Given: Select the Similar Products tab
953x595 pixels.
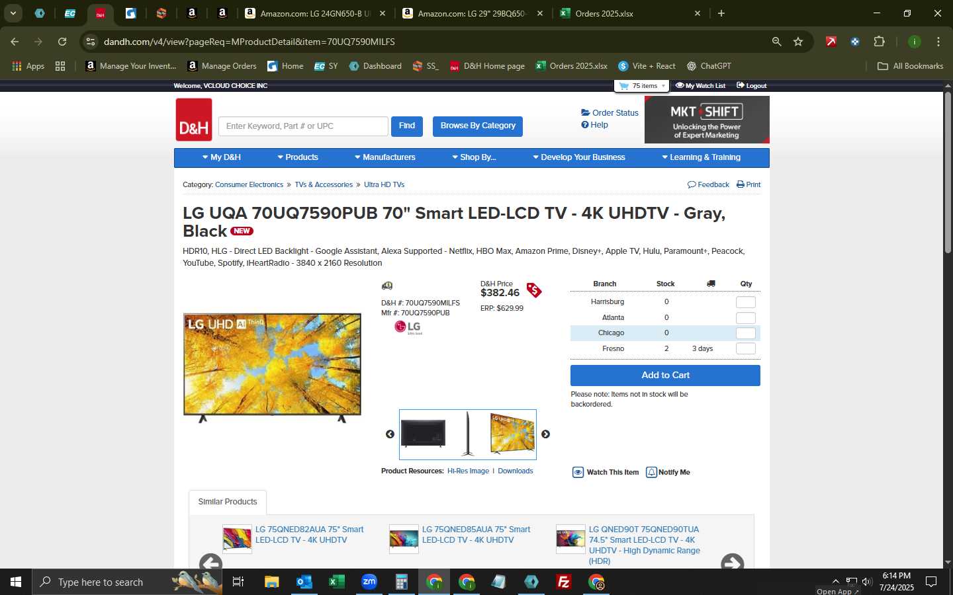Looking at the screenshot, I should click(x=228, y=502).
